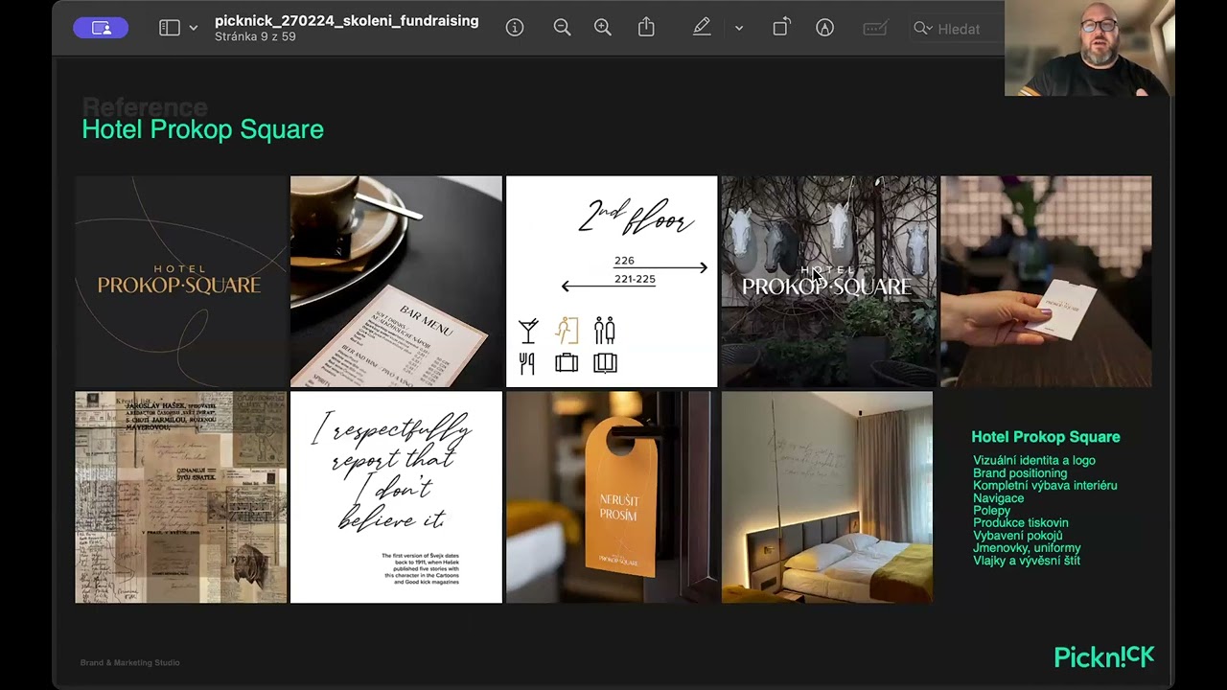Click the gold Hotel Prokop Square logo image
Viewport: 1227px width, 690px height.
[x=181, y=281]
